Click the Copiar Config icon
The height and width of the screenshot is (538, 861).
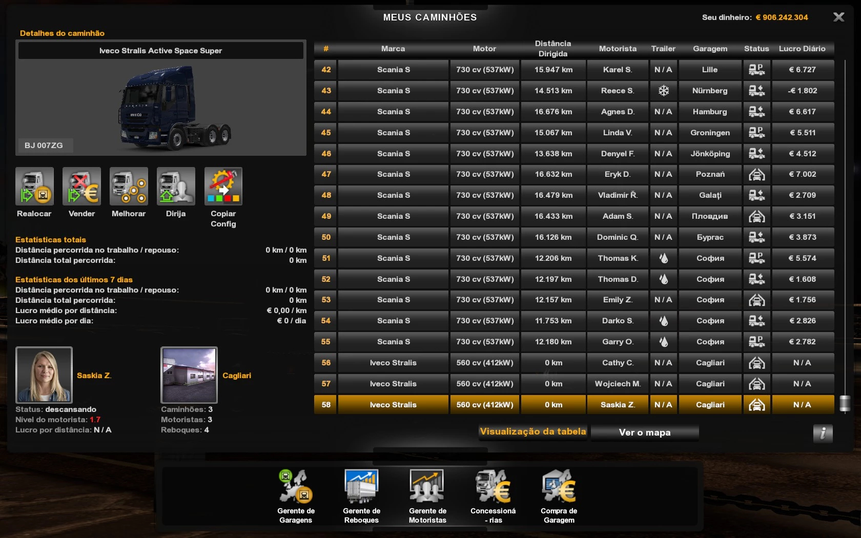223,187
